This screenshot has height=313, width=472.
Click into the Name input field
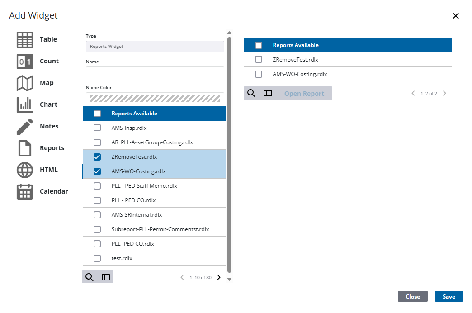(x=155, y=72)
